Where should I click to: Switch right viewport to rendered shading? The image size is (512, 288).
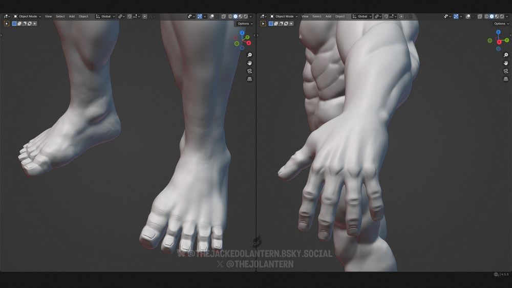click(502, 16)
